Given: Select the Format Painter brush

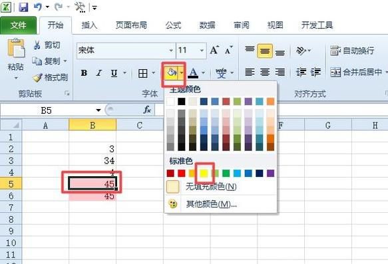Looking at the screenshot, I should coord(37,78).
